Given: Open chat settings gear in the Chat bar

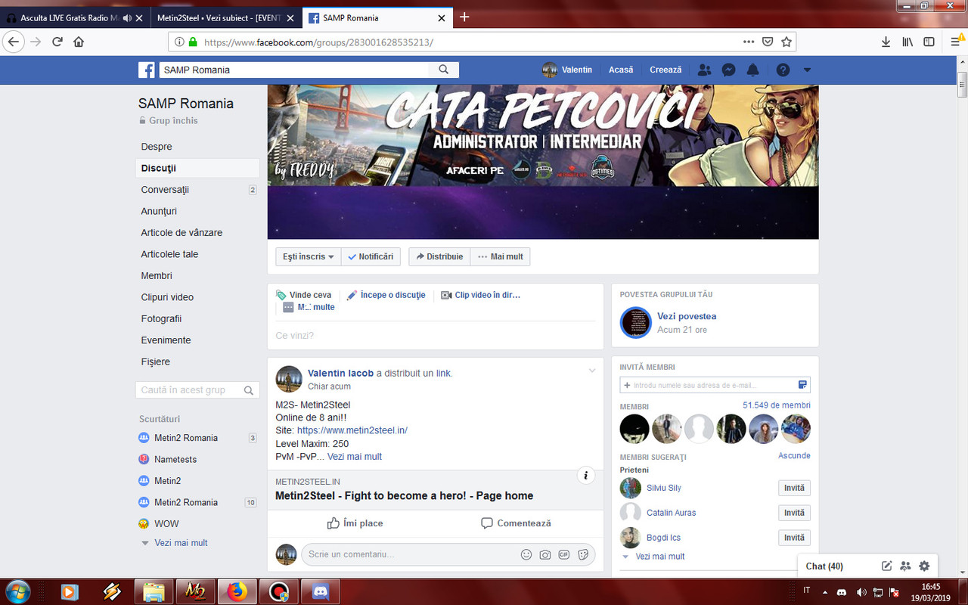Looking at the screenshot, I should (x=923, y=566).
